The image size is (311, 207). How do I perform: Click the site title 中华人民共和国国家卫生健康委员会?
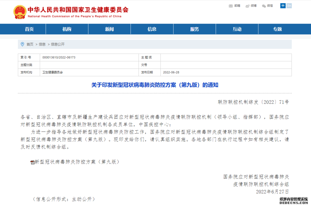pos(78,10)
